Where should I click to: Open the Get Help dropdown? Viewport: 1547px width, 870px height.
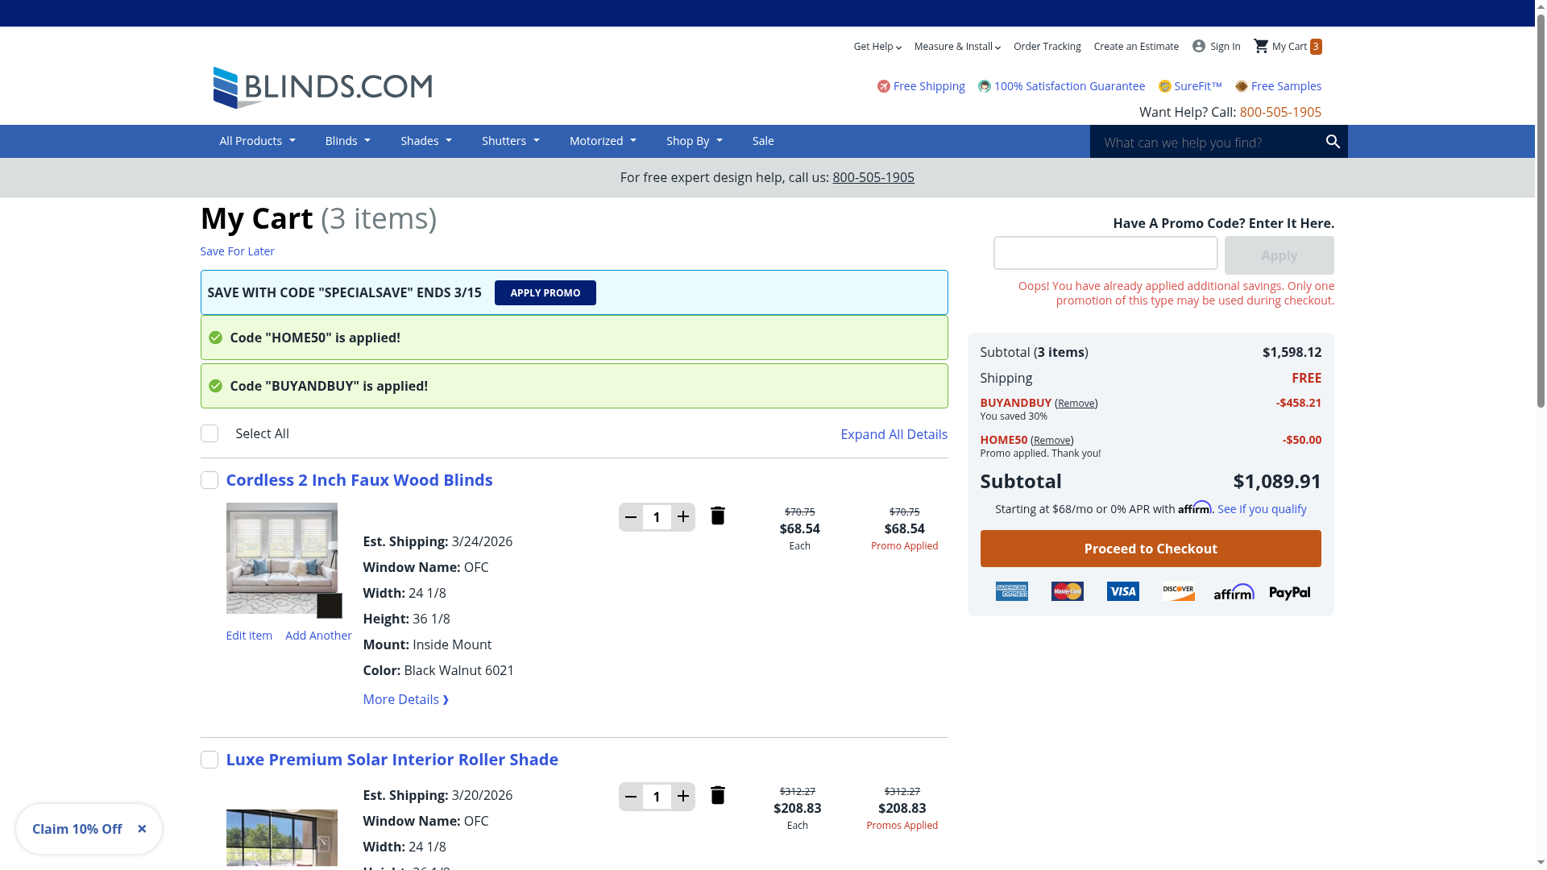(x=877, y=47)
